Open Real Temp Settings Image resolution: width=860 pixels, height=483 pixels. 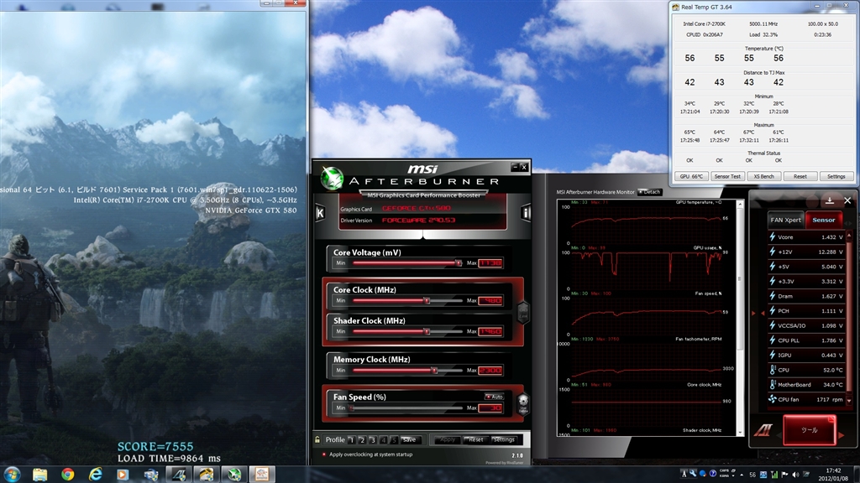pos(836,176)
